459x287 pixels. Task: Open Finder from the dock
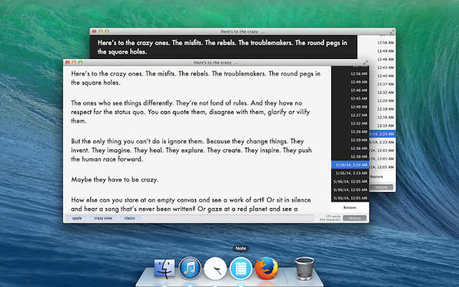164,269
